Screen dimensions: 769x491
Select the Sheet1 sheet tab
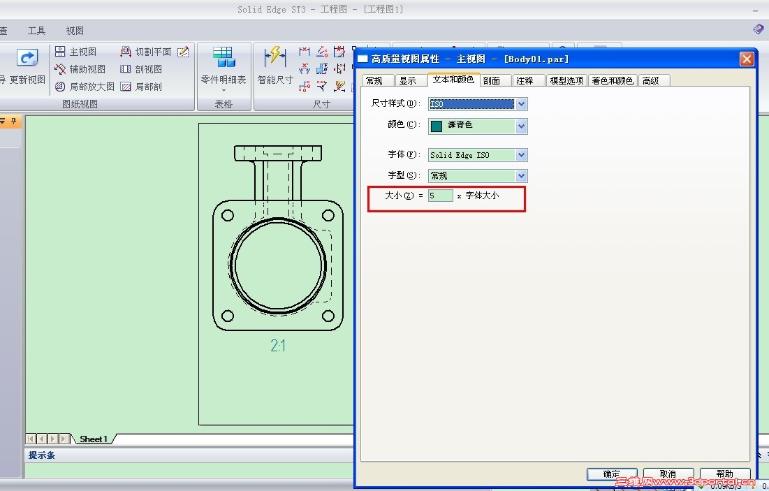coord(93,439)
